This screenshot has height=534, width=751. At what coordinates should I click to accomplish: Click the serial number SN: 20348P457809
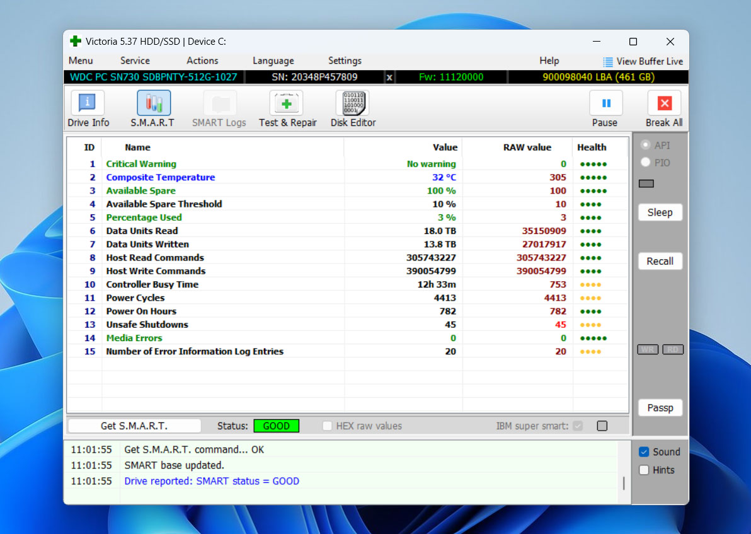(x=314, y=77)
